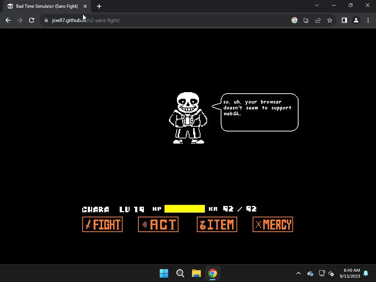Choose the MERCY game button
The image size is (376, 282).
point(273,224)
